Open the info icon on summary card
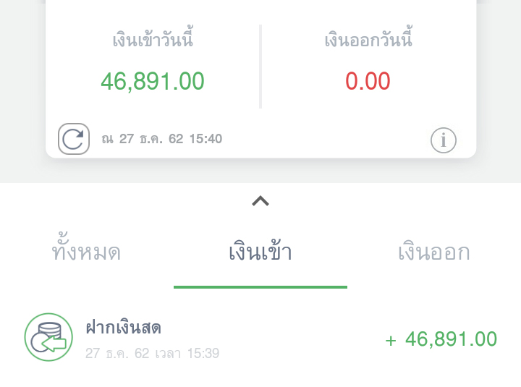This screenshot has width=521, height=387. 444,140
